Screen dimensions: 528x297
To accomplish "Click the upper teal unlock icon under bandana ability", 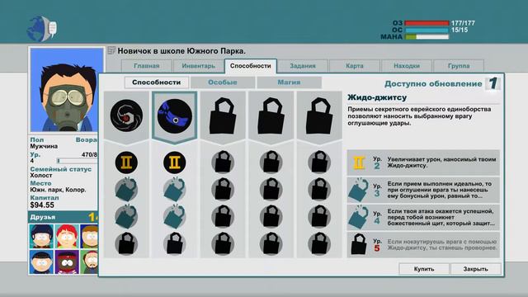I will pyautogui.click(x=174, y=190).
